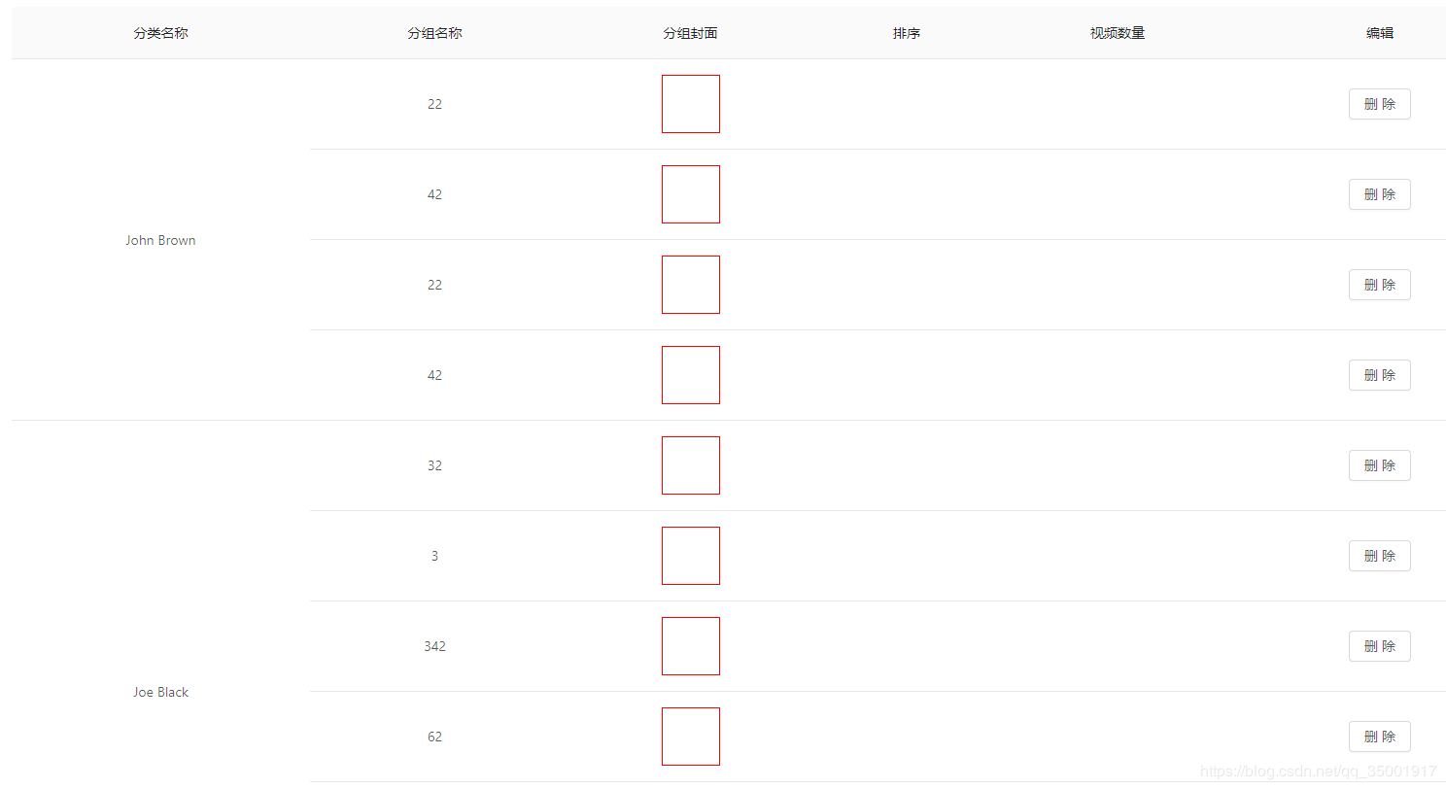1446x789 pixels.
Task: Click the cover placeholder in group 3 row
Action: tap(691, 556)
